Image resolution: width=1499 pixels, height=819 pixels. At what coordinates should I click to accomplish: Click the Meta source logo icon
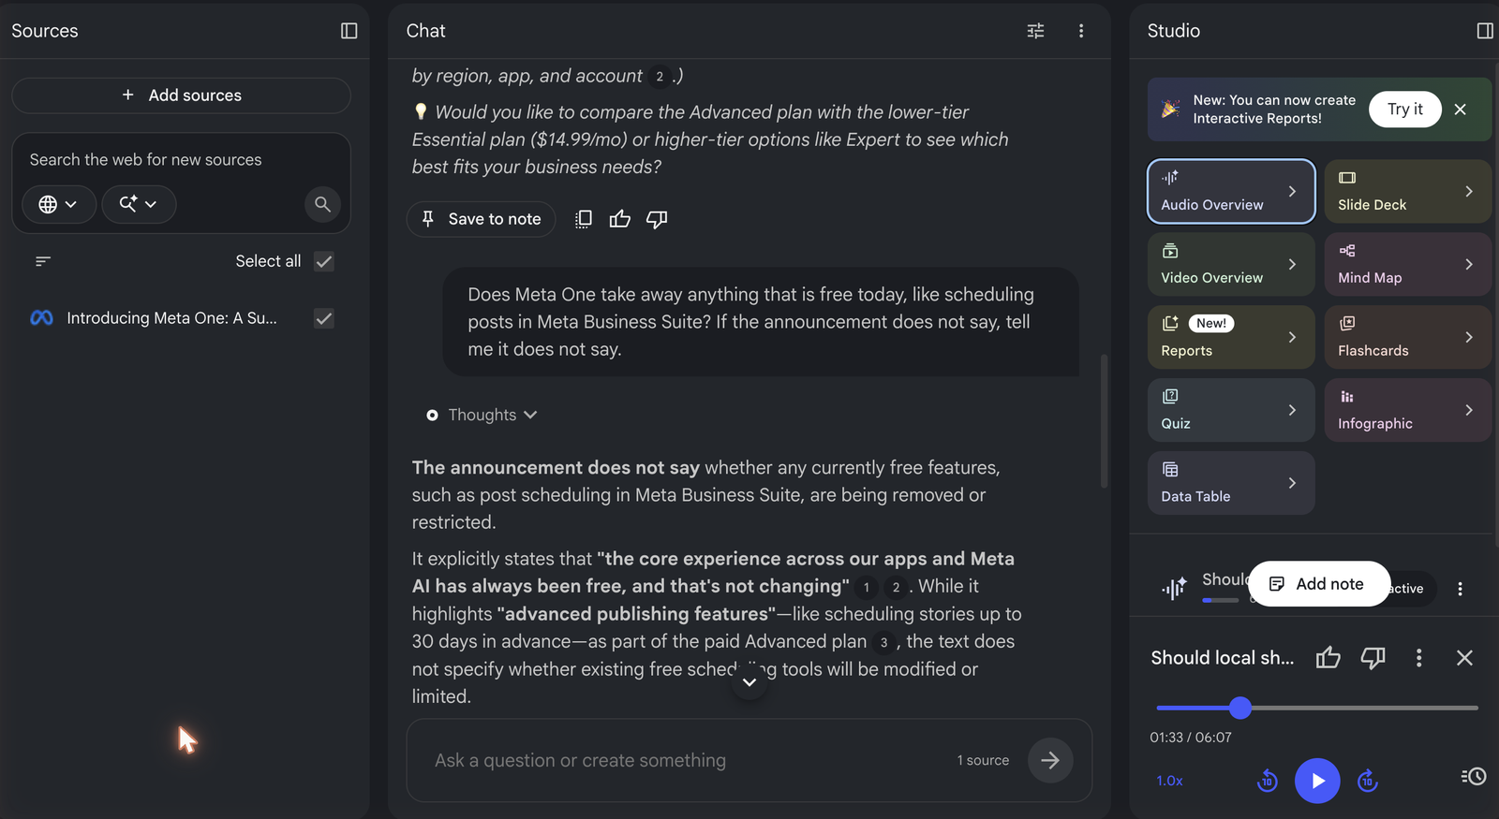pos(42,318)
